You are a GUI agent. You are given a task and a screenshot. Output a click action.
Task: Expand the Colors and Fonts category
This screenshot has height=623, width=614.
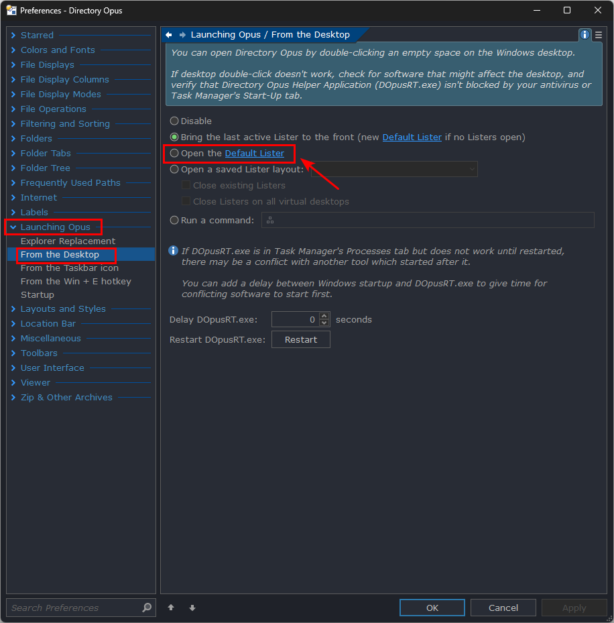13,50
